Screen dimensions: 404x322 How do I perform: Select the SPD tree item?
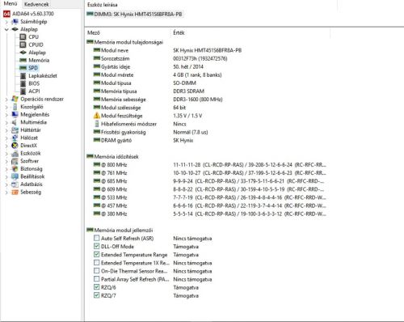33,68
